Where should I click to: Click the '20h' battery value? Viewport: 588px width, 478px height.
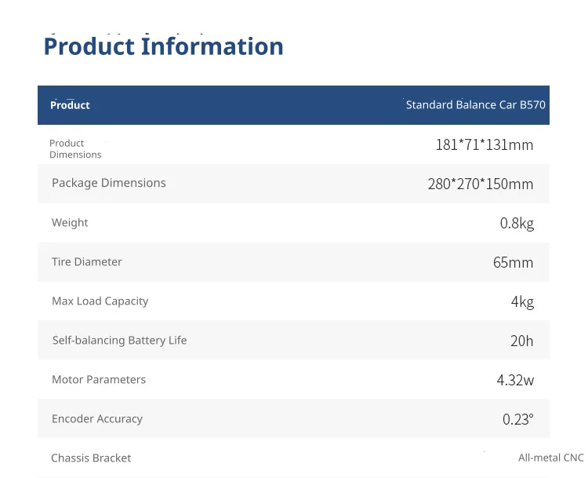[521, 341]
